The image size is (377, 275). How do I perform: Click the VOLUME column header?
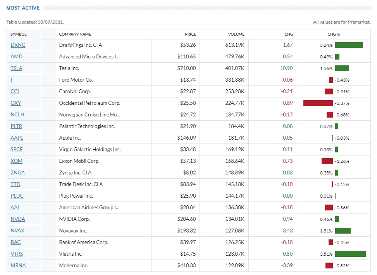tap(236, 34)
